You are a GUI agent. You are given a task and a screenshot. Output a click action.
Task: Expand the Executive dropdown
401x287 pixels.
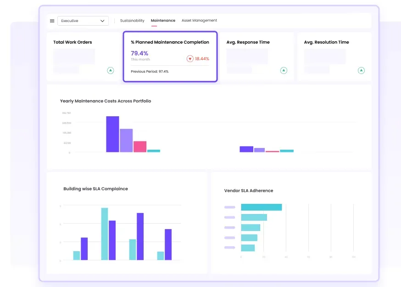coord(83,21)
